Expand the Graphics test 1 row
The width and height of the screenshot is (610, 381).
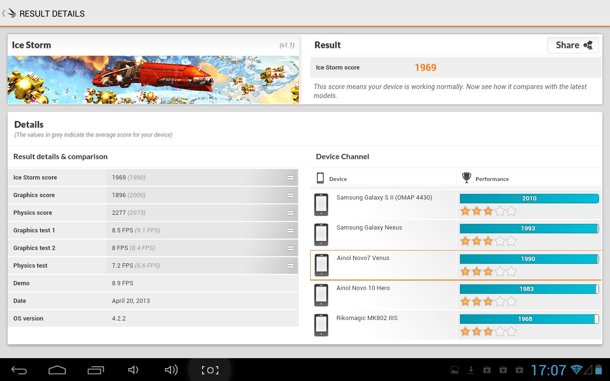coord(290,231)
